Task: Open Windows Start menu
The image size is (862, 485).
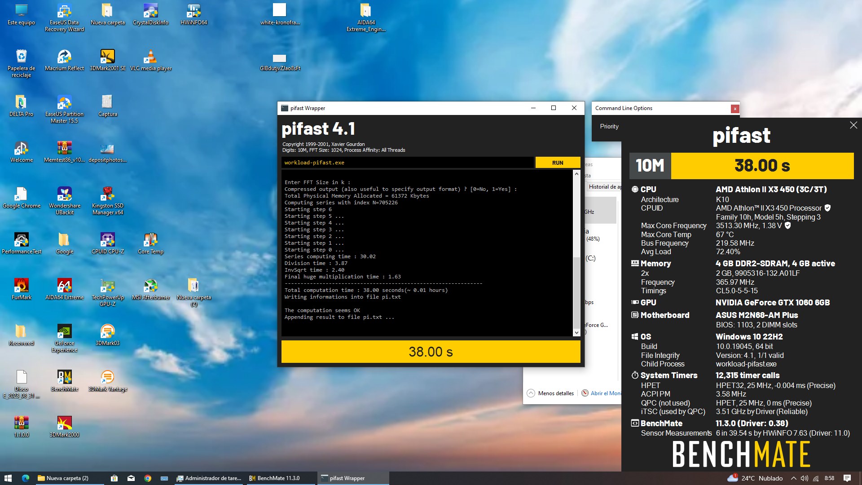Action: tap(8, 478)
